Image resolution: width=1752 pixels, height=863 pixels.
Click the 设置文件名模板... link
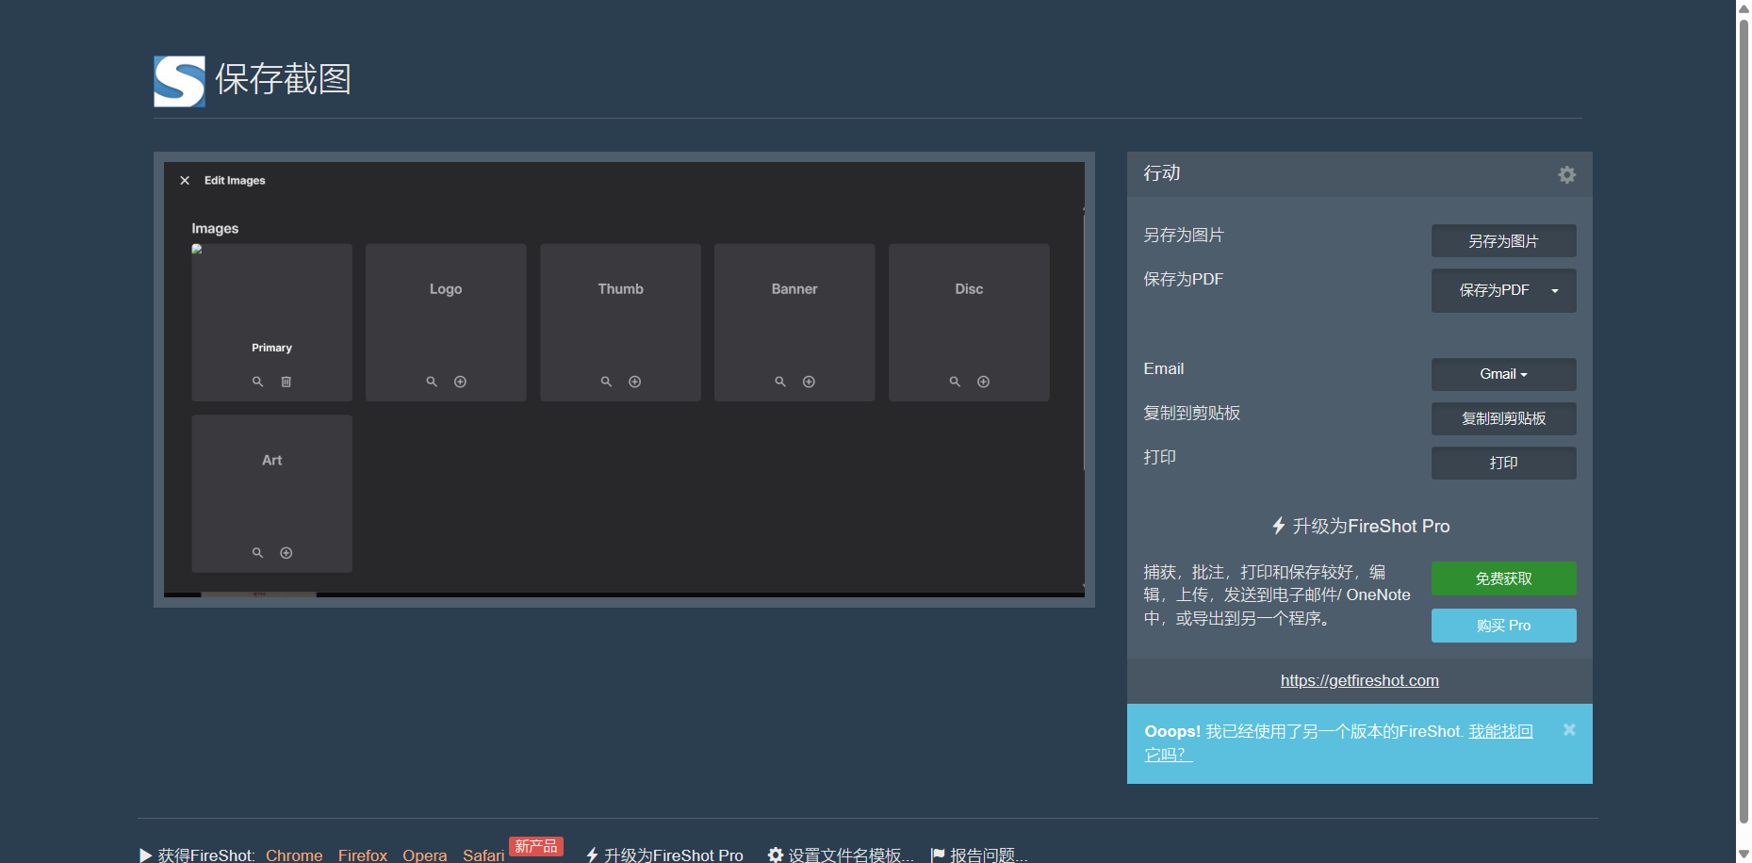[851, 855]
